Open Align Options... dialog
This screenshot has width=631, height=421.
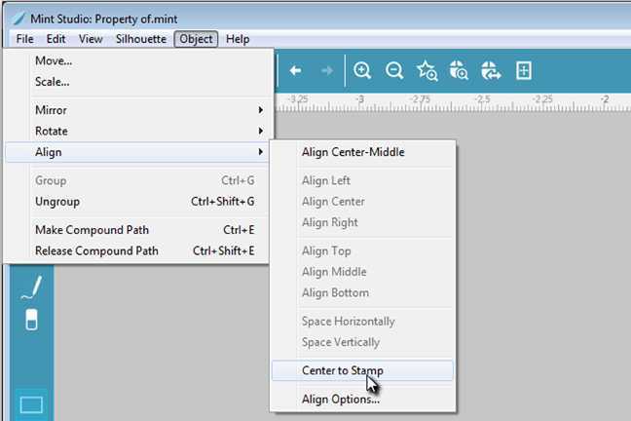pyautogui.click(x=362, y=399)
